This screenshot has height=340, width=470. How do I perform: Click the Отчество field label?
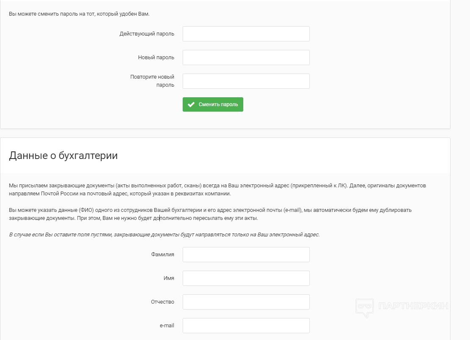162,302
